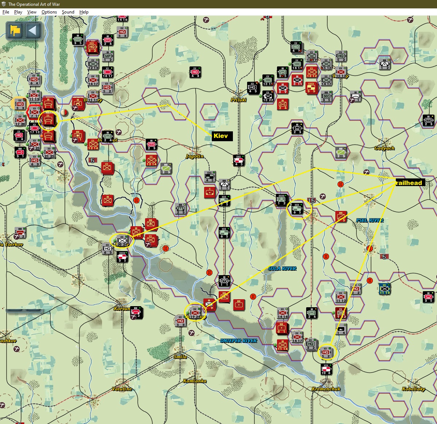Click the Vatutine city label
The image size is (437, 424).
(122, 389)
